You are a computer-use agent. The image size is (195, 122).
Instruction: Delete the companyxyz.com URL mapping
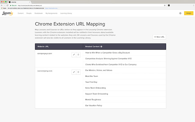tap(78, 55)
